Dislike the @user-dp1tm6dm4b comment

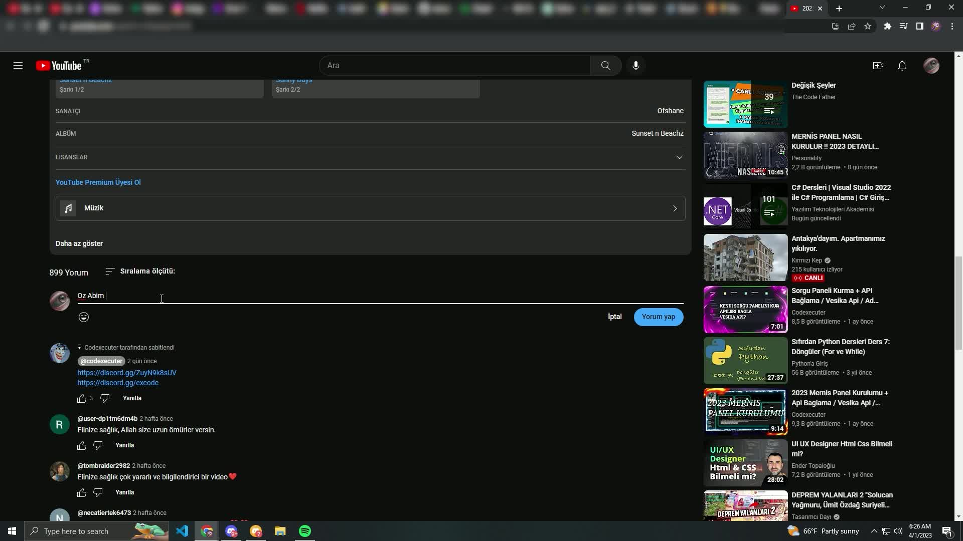pos(98,445)
